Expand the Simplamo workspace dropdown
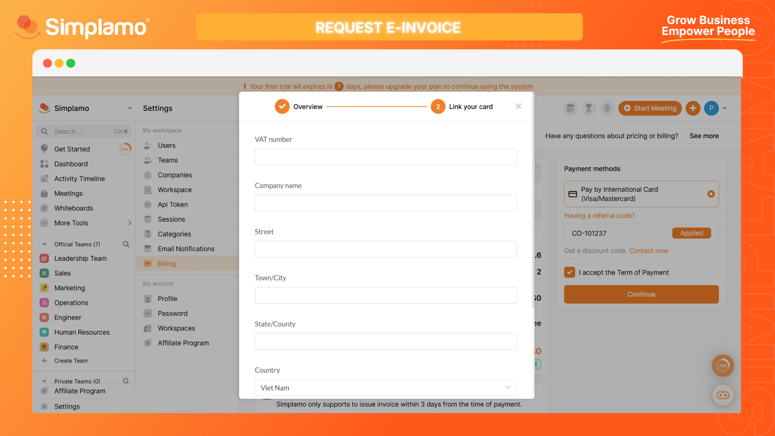Viewport: 775px width, 436px height. (x=130, y=108)
